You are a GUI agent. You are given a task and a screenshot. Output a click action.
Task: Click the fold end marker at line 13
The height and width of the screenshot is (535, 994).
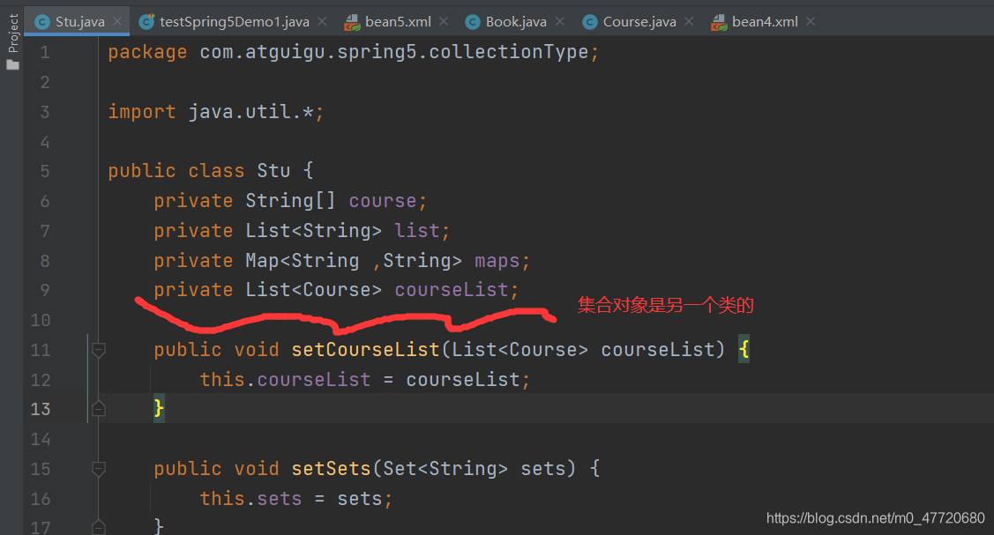tap(98, 408)
